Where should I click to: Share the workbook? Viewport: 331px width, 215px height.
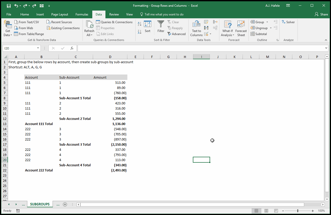[321, 14]
